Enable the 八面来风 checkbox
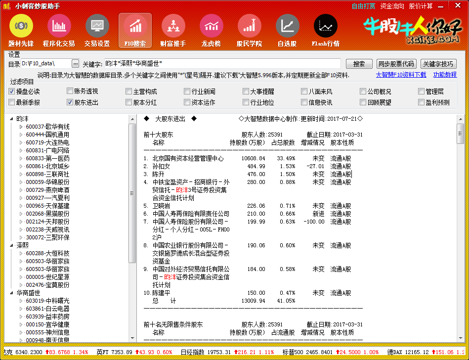469x360 pixels. tap(304, 91)
